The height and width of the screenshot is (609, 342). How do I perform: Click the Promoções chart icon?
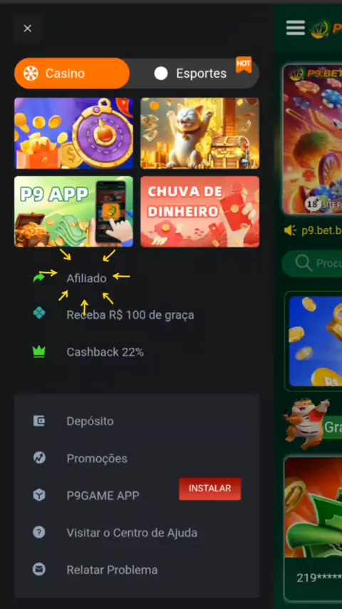pos(38,458)
